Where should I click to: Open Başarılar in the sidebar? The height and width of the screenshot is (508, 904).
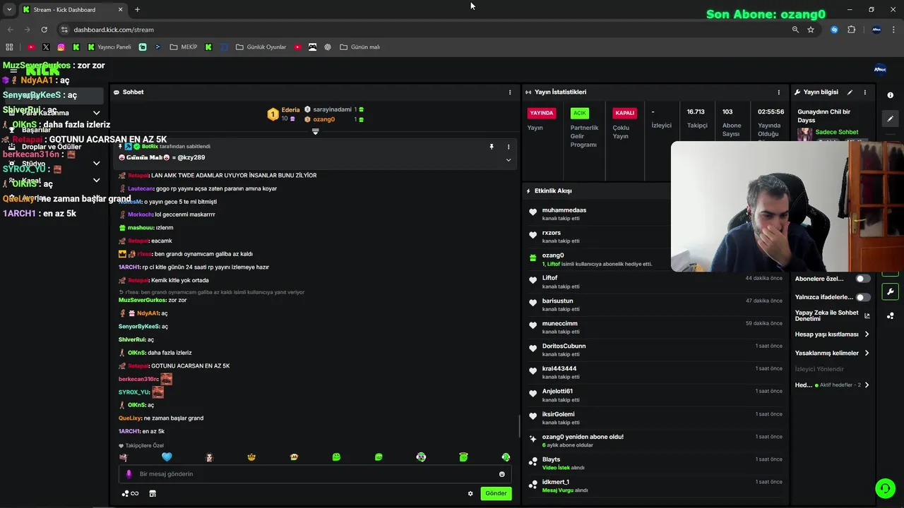[36, 130]
